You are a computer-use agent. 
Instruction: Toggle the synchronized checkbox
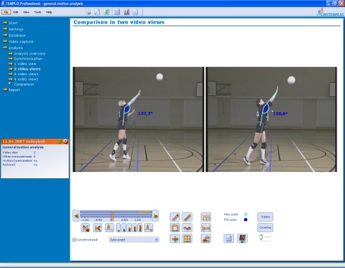click(x=75, y=240)
